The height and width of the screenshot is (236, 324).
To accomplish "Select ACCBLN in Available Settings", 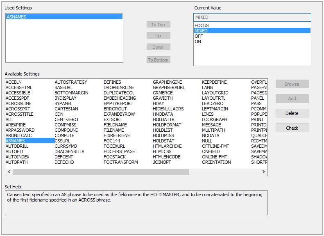I will (x=13, y=82).
